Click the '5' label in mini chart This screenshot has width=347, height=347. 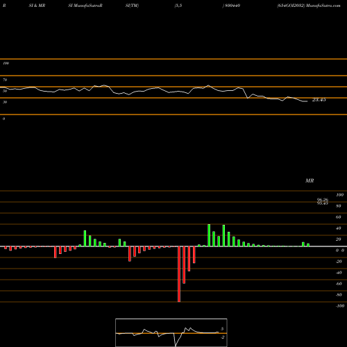[222, 329]
